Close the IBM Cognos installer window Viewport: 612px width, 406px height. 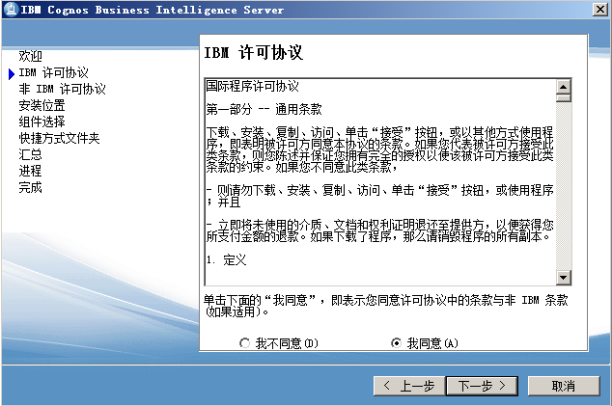click(599, 10)
